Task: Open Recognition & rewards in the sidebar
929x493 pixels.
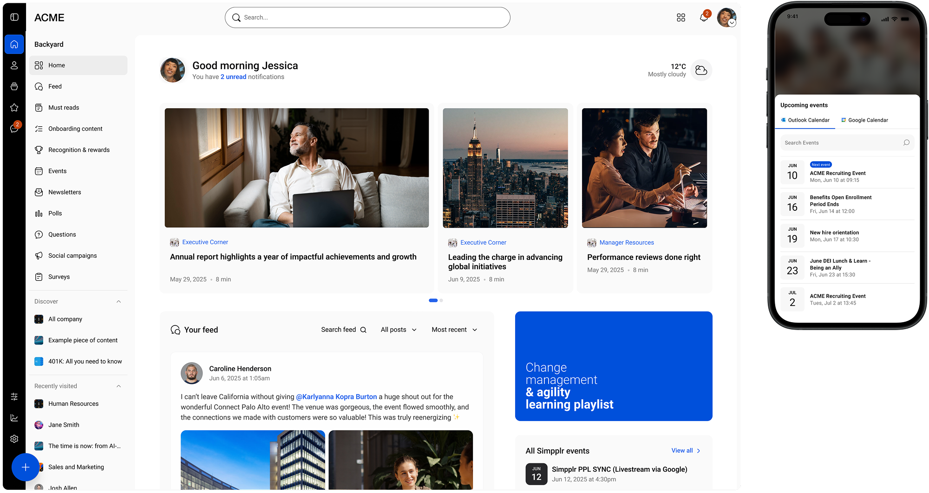Action: coord(78,150)
